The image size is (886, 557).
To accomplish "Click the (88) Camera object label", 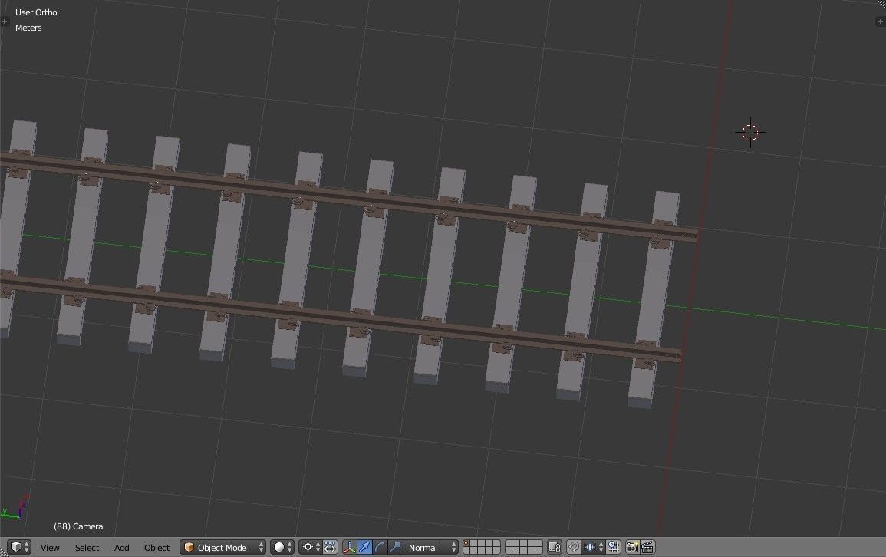I will tap(78, 526).
